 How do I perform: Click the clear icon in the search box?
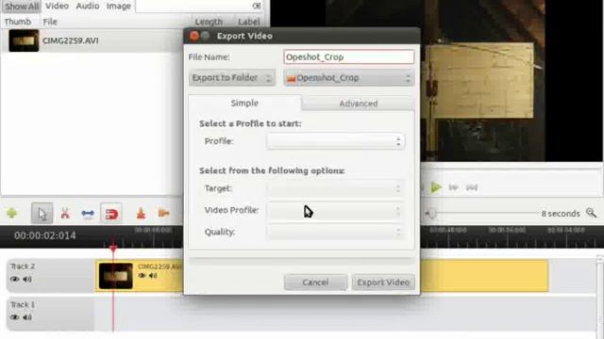257,6
